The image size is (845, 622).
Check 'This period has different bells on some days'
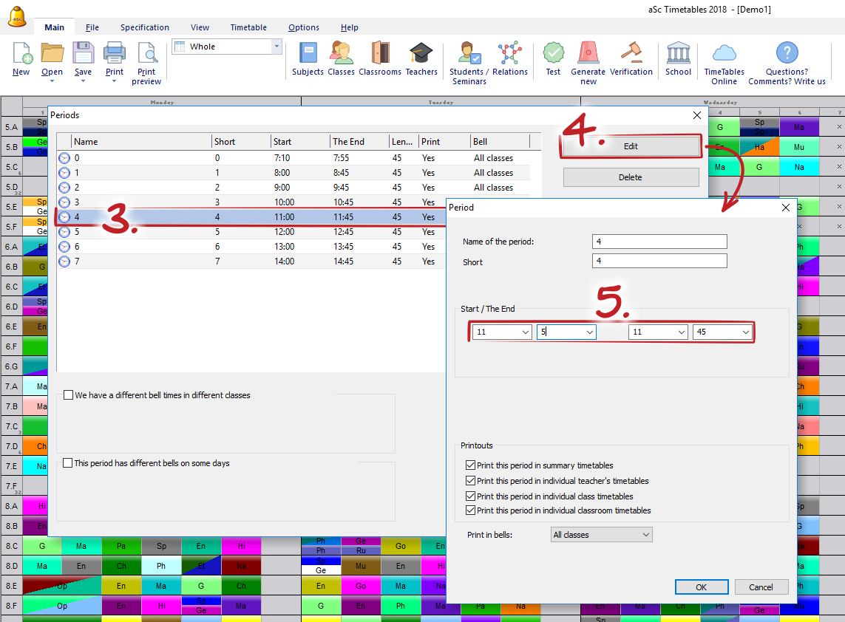pyautogui.click(x=69, y=463)
